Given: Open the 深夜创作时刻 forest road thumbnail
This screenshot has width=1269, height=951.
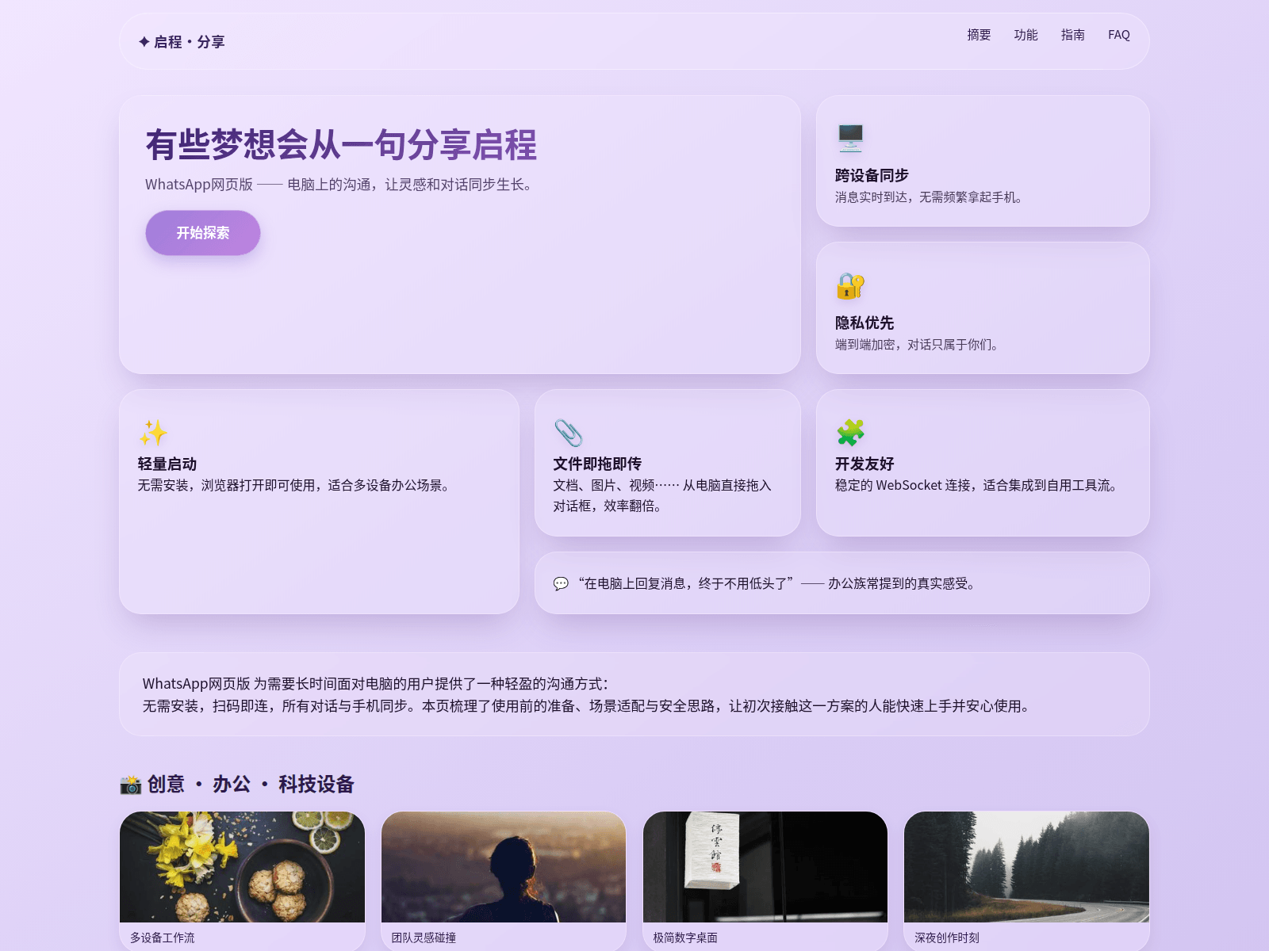Looking at the screenshot, I should tap(1026, 867).
